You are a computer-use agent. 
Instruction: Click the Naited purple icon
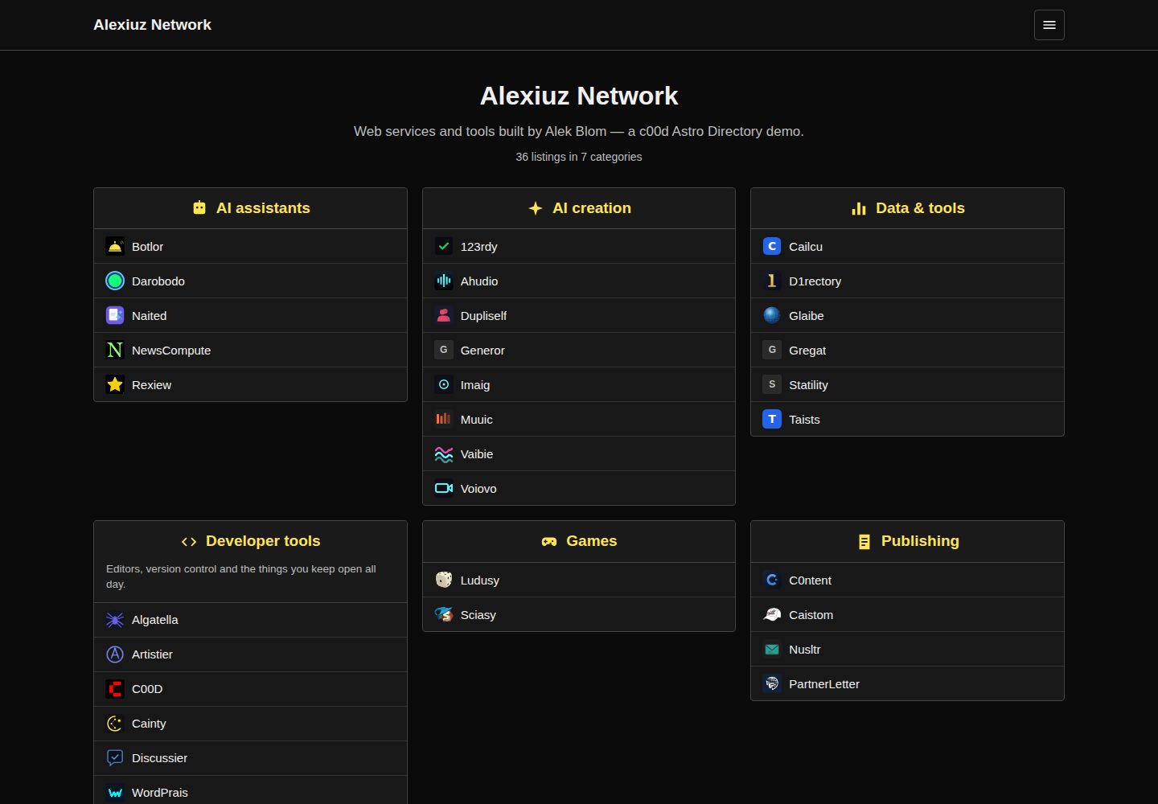click(x=115, y=315)
